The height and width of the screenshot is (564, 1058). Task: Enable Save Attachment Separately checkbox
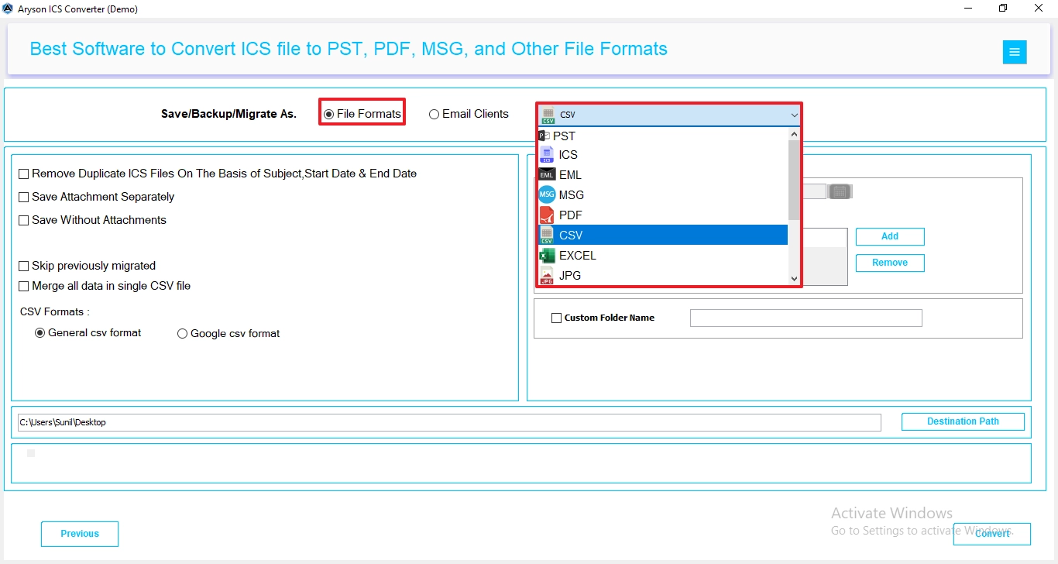(x=24, y=198)
